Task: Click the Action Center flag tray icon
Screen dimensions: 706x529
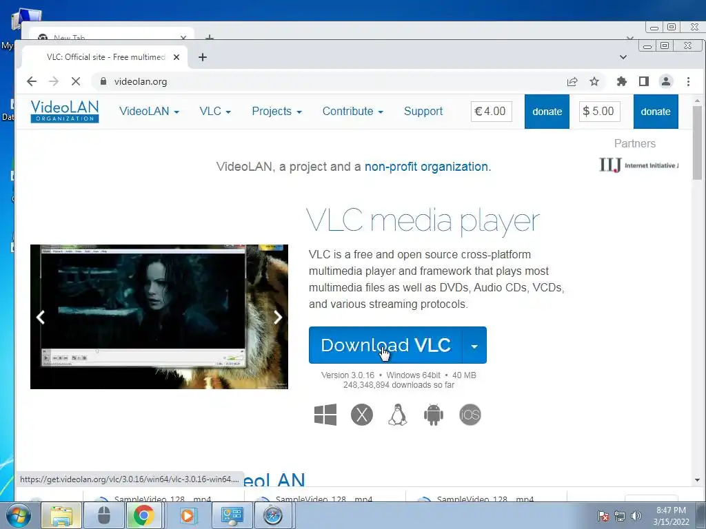Action: (603, 515)
